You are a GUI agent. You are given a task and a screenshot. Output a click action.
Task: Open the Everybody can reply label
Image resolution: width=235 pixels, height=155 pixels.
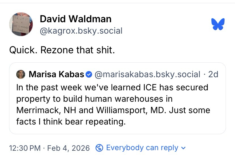(142, 148)
